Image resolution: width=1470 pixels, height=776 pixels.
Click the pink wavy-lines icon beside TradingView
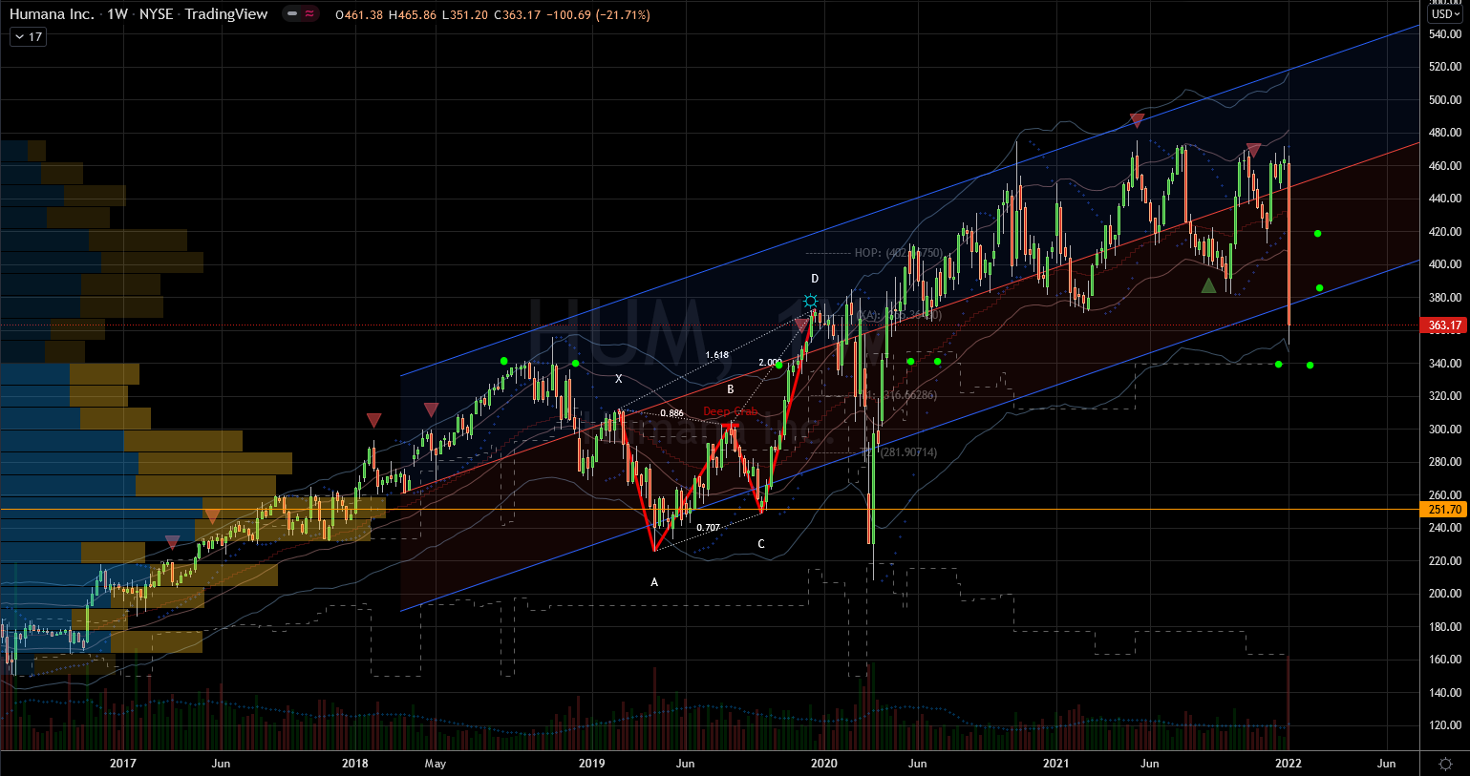310,14
